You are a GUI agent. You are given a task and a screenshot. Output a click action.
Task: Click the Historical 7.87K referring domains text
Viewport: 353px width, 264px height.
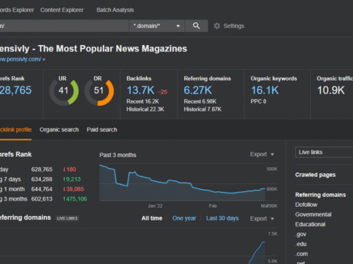[x=203, y=109]
